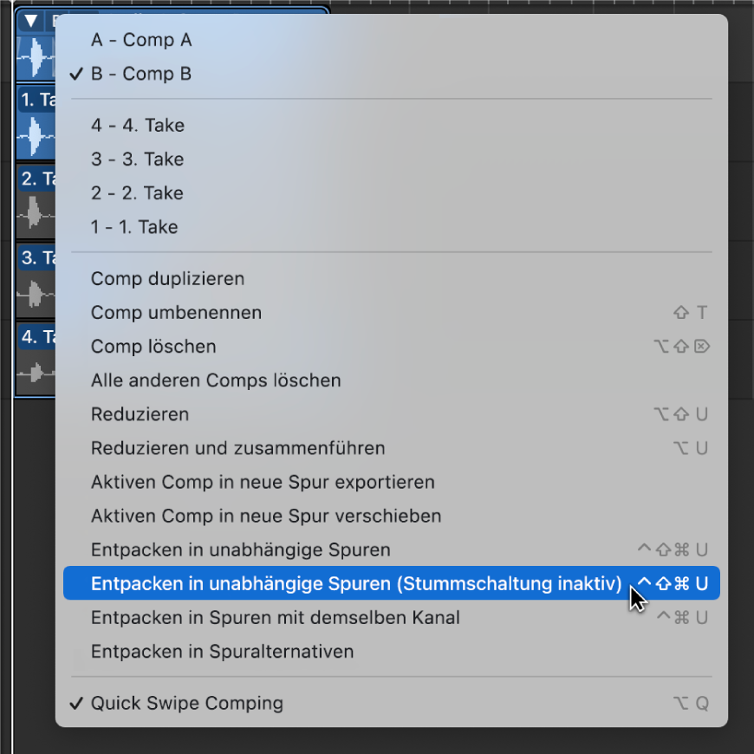This screenshot has width=754, height=754.
Task: Switch to 1 - 1. Take
Action: [137, 226]
